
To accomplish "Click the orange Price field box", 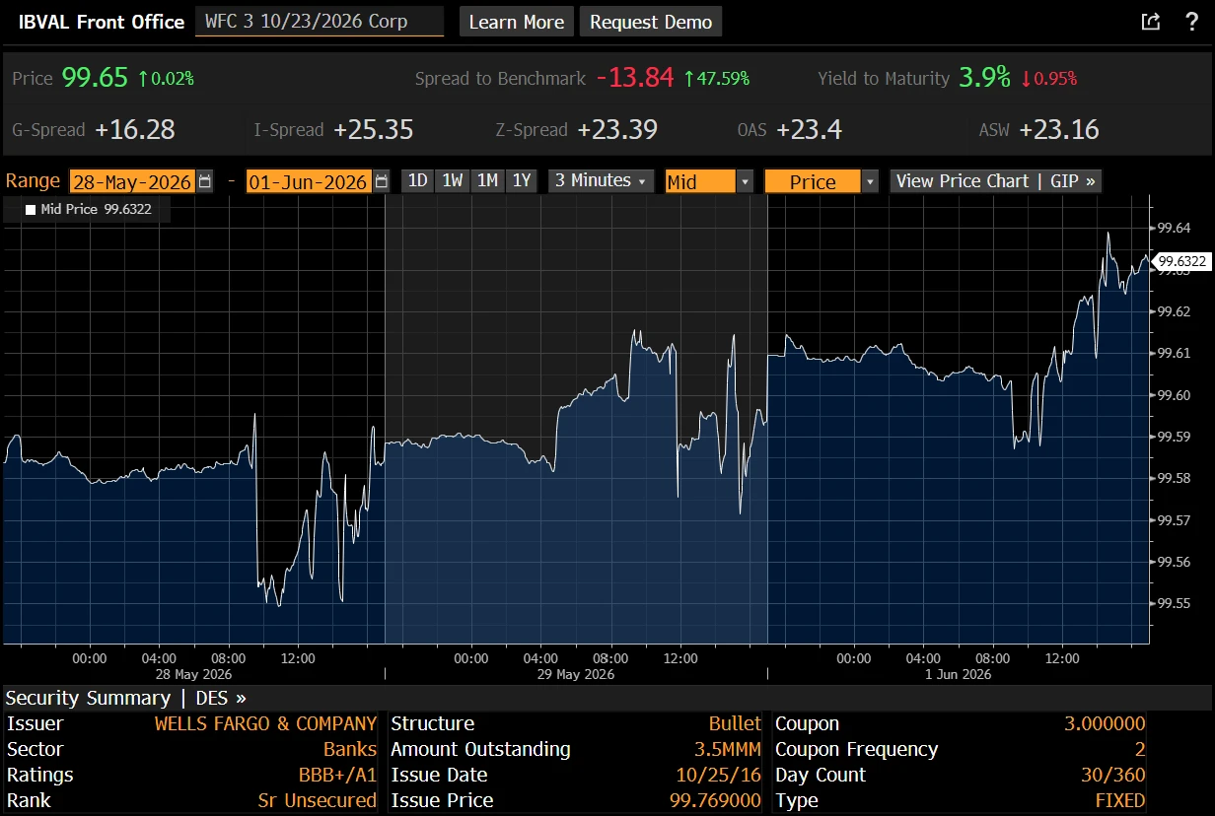I will [813, 182].
